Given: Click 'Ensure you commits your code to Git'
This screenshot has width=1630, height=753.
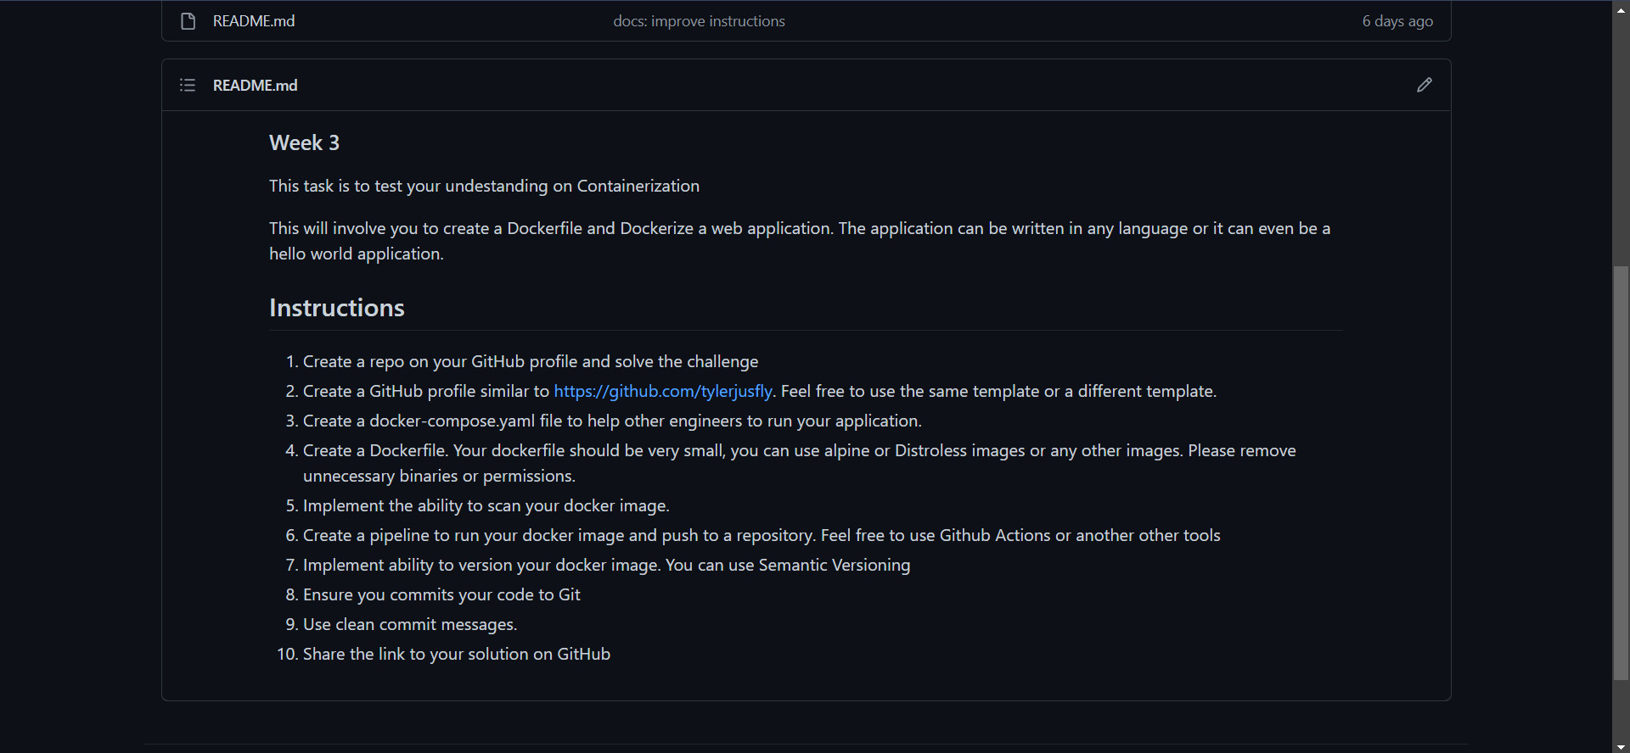Looking at the screenshot, I should (x=441, y=594).
